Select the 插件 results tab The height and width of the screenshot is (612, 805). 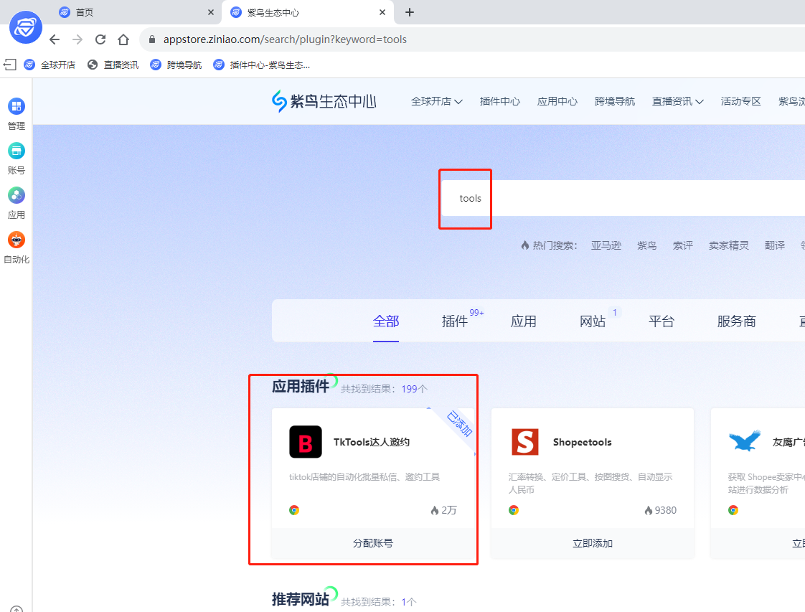[455, 321]
